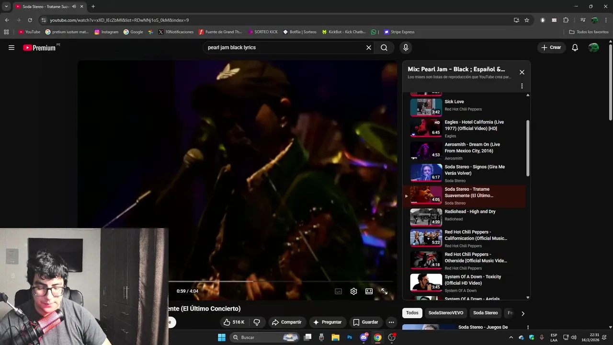Select Soda Stereo - Signos in the mix
This screenshot has width=613, height=345.
coord(465,173)
